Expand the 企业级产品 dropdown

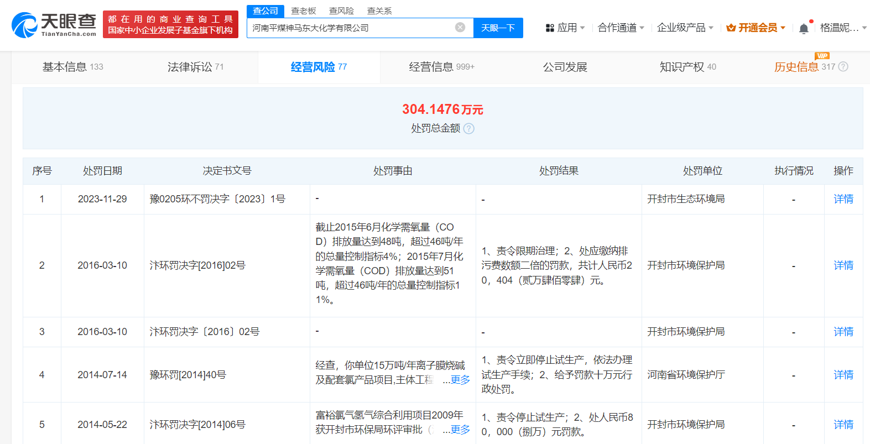click(x=685, y=28)
